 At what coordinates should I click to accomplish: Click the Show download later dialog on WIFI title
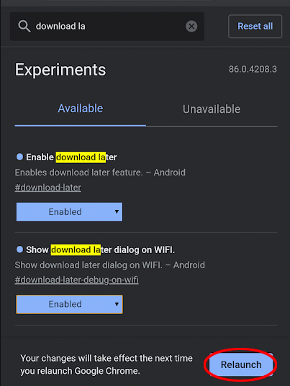(100, 249)
